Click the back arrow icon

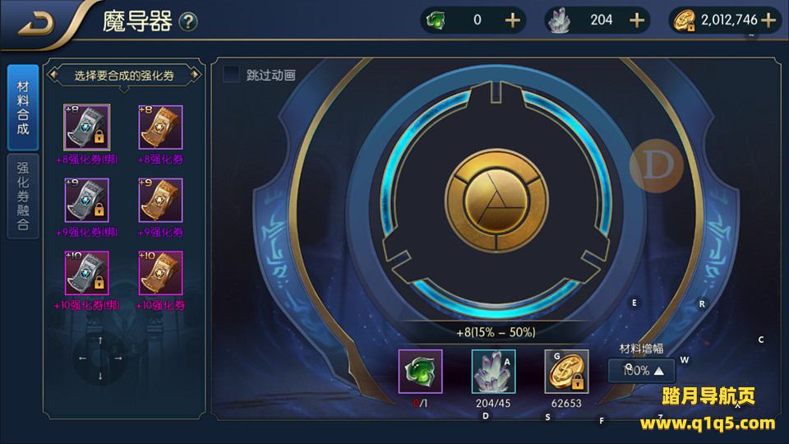(x=35, y=23)
